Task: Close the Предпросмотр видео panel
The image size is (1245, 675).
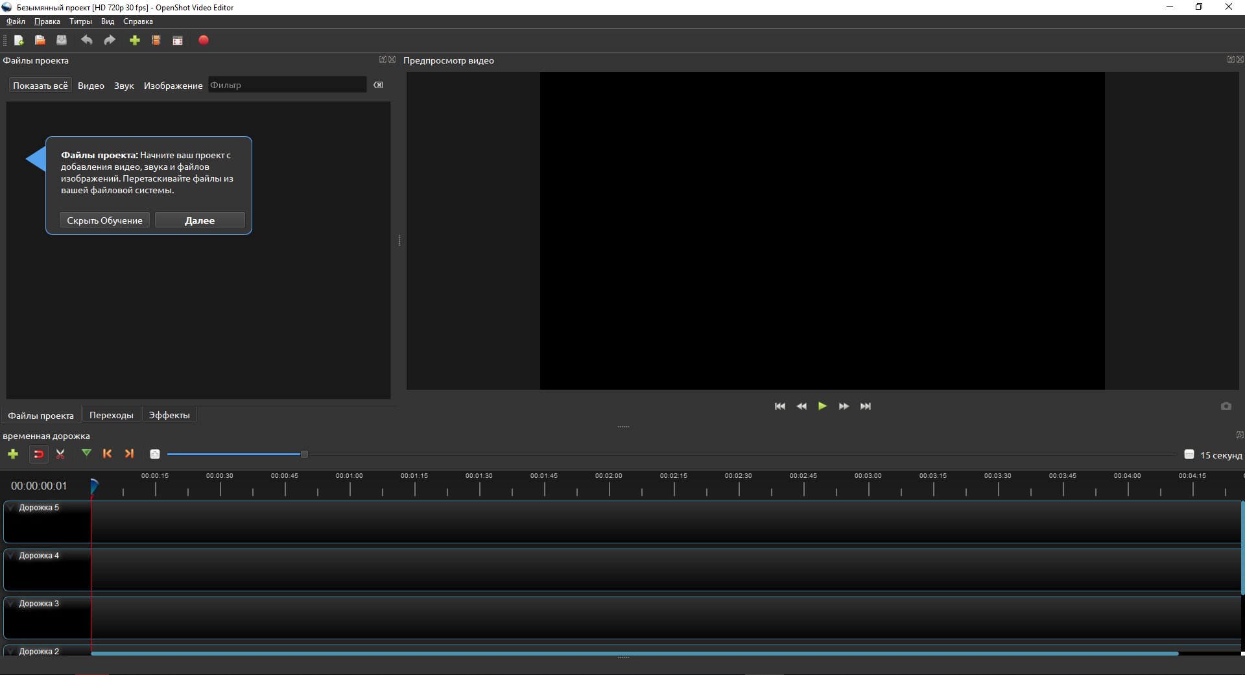Action: [x=1240, y=60]
